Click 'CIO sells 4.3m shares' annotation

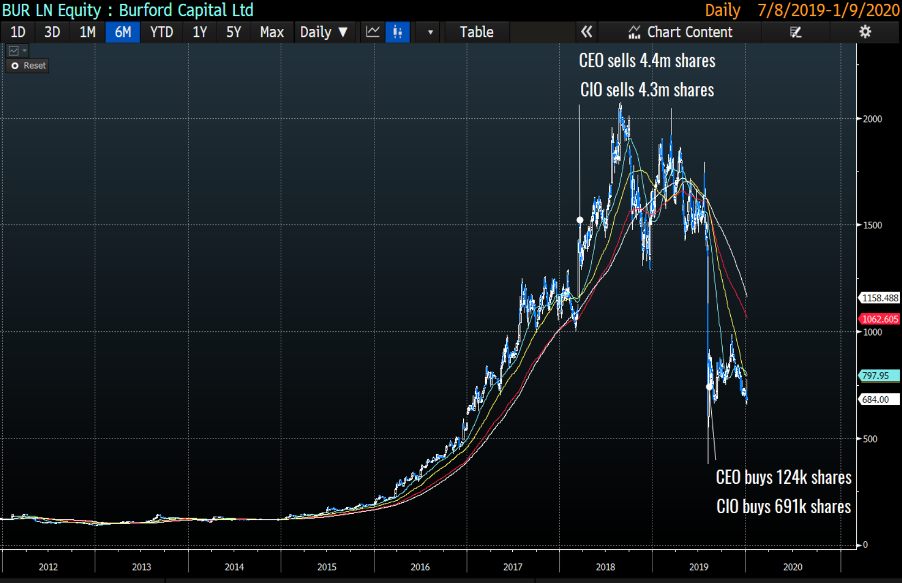647,90
